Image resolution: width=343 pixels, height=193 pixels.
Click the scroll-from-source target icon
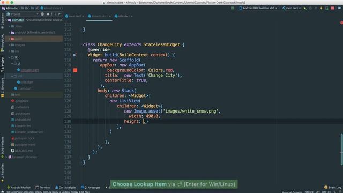(42, 14)
